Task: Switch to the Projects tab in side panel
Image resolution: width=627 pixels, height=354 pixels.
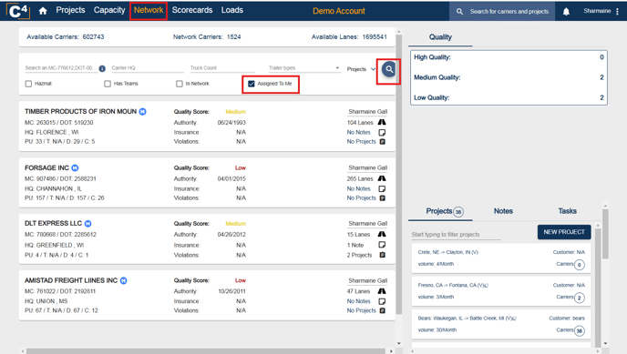Action: (440, 211)
